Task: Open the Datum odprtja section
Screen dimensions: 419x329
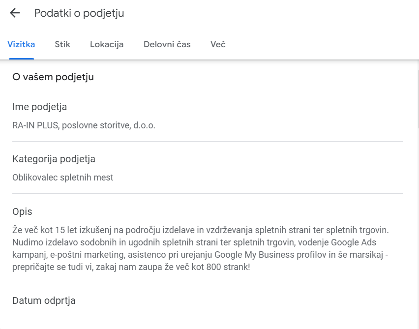Action: pos(44,300)
